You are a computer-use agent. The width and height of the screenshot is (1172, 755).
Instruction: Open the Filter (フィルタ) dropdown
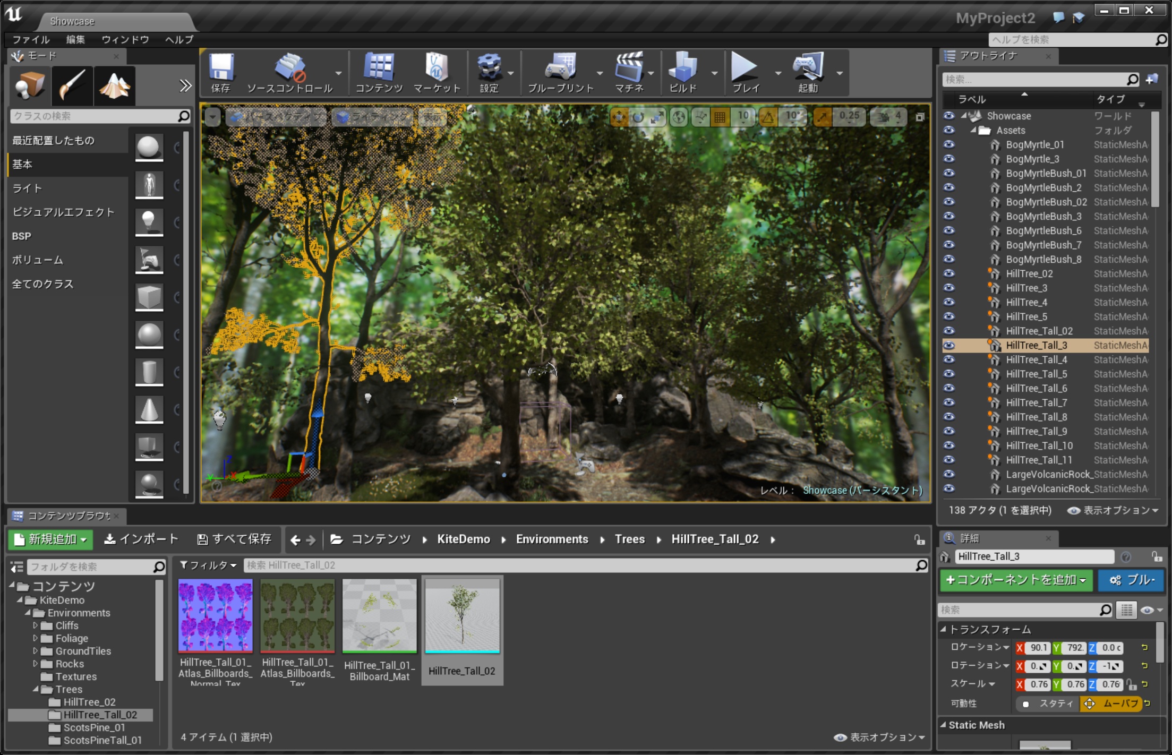(208, 565)
